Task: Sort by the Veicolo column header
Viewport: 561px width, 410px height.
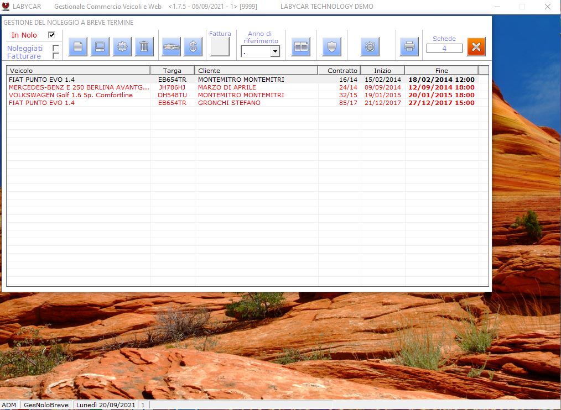Action: point(79,70)
